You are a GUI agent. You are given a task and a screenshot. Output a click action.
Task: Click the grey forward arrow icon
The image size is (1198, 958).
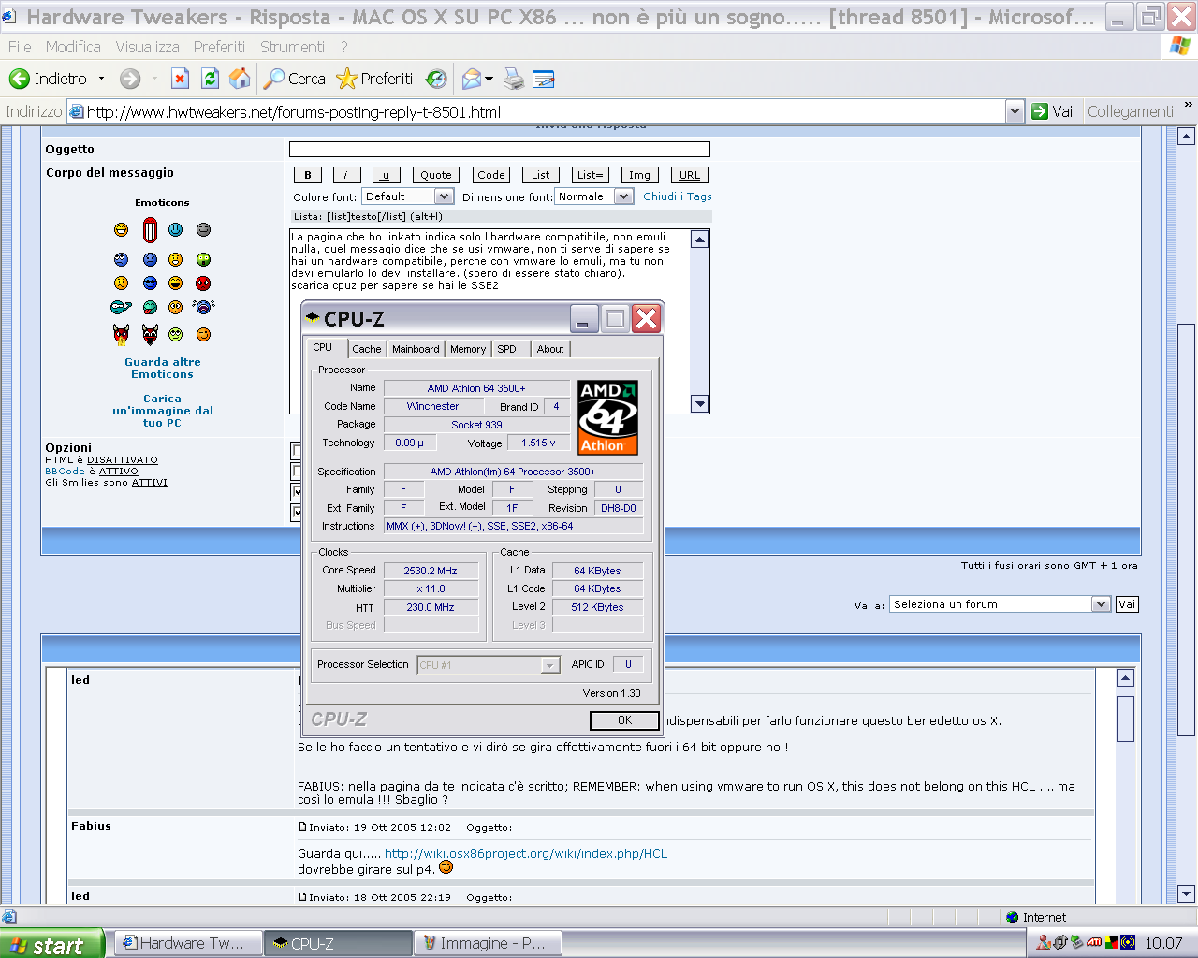pos(130,80)
